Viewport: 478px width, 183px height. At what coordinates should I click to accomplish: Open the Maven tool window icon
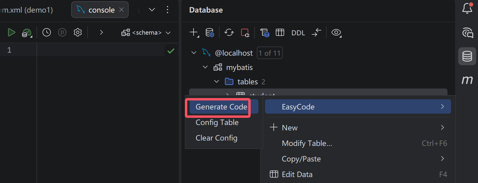pyautogui.click(x=467, y=80)
